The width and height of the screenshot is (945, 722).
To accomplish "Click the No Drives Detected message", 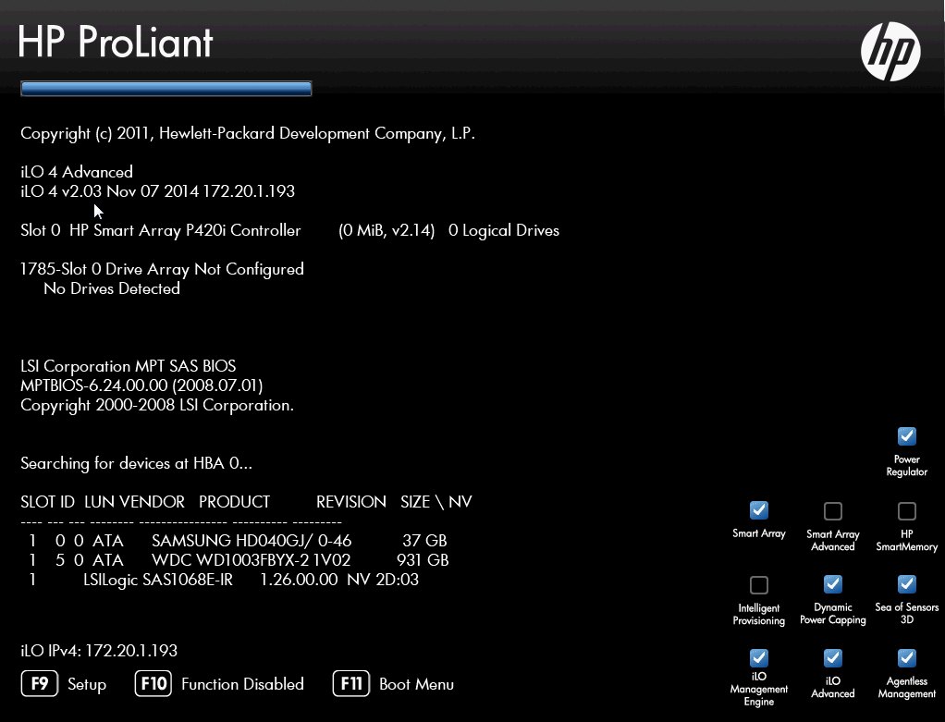I will point(112,288).
